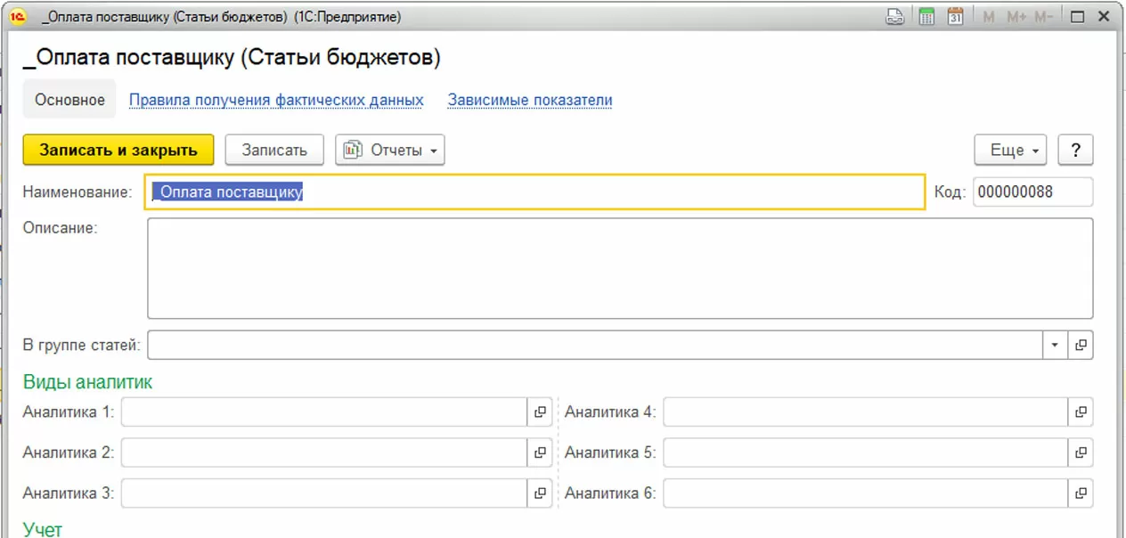Open help with the question mark button
1126x538 pixels.
(x=1075, y=151)
